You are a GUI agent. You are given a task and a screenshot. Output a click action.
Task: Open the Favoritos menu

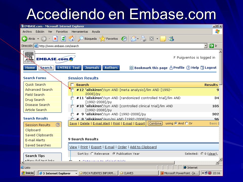point(62,32)
